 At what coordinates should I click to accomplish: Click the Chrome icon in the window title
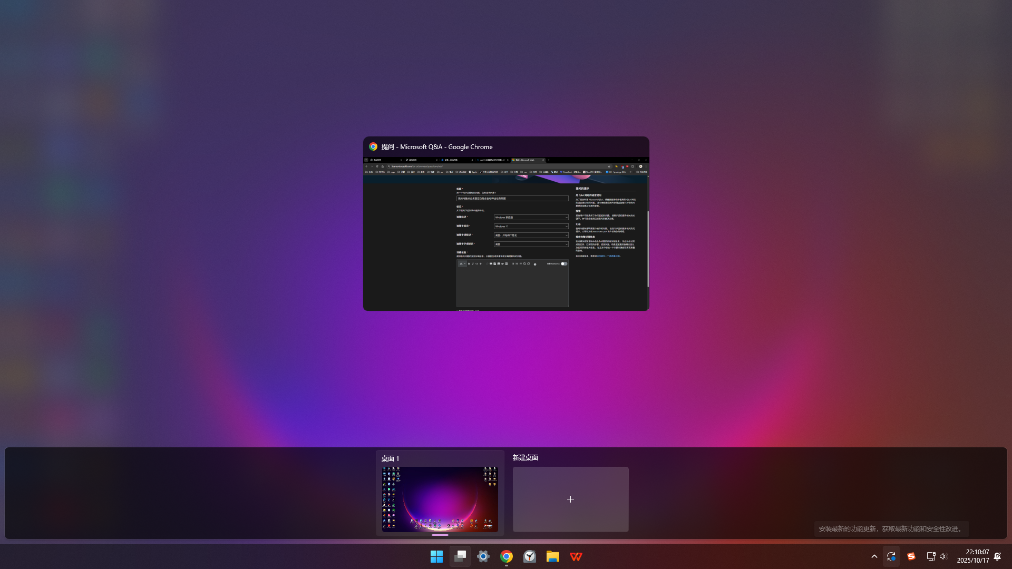pyautogui.click(x=373, y=147)
